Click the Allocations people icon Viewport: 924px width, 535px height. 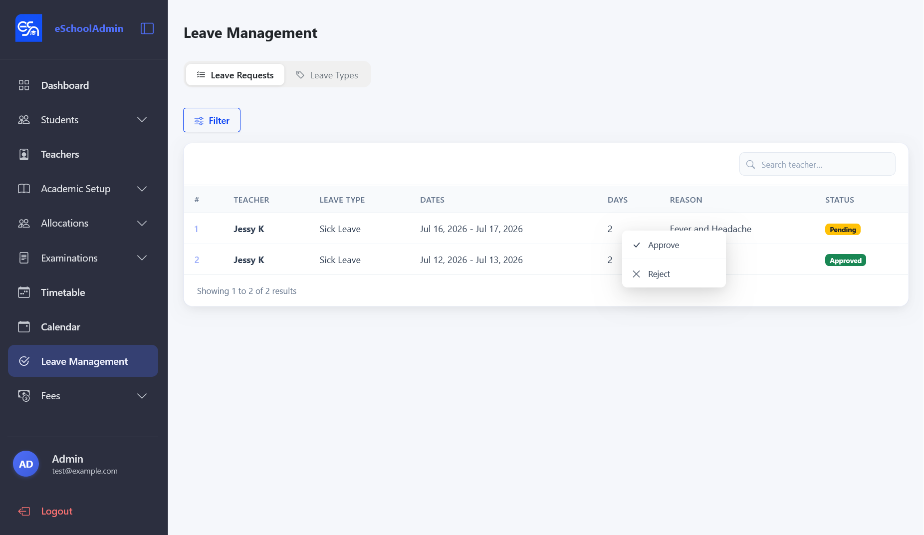point(24,223)
